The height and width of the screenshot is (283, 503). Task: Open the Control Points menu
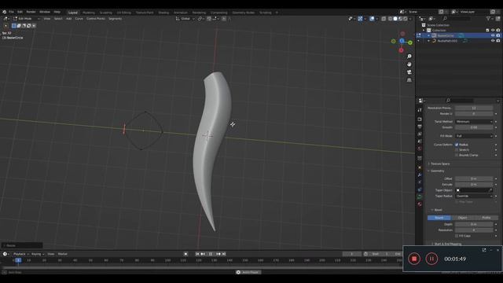(96, 19)
